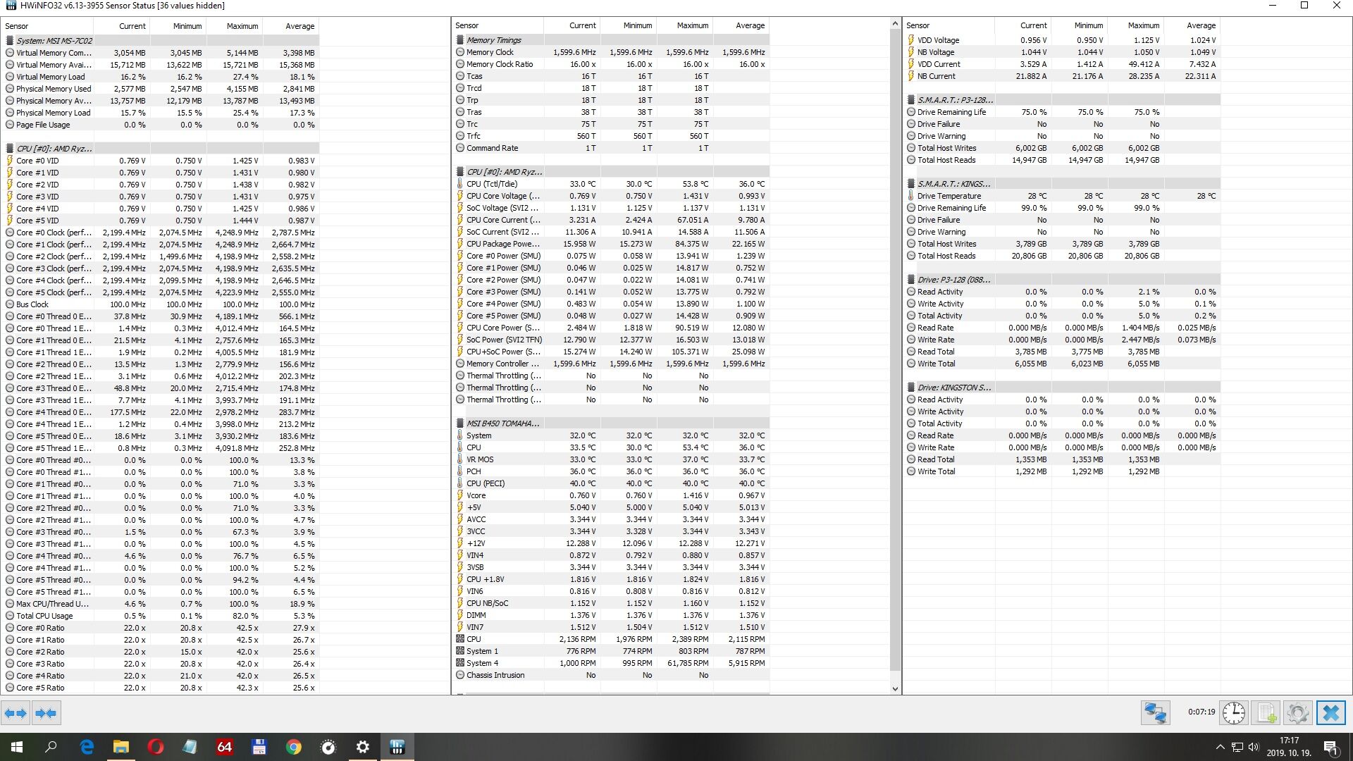Image resolution: width=1353 pixels, height=761 pixels.
Task: Click the S.M.A.R.T.: P3-128 drive icon
Action: point(911,100)
